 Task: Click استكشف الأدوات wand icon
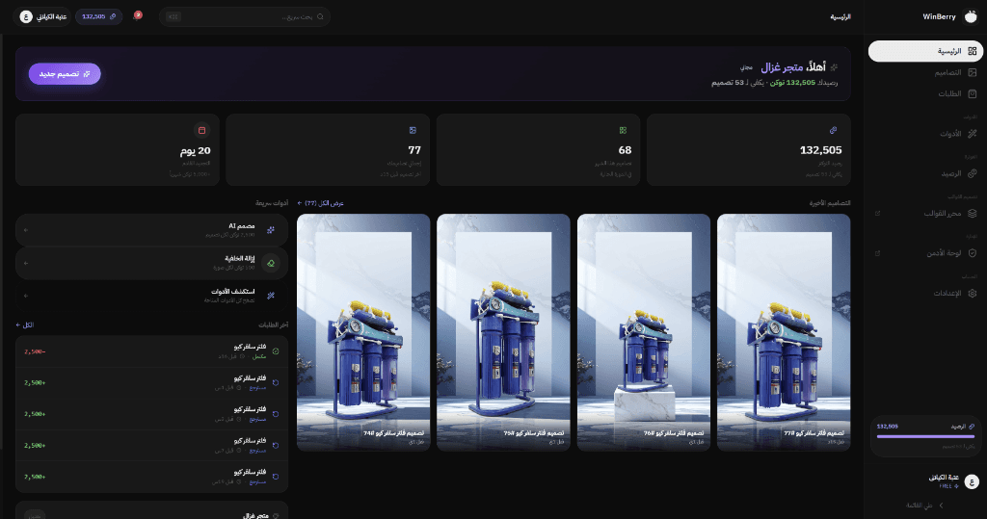(x=271, y=296)
